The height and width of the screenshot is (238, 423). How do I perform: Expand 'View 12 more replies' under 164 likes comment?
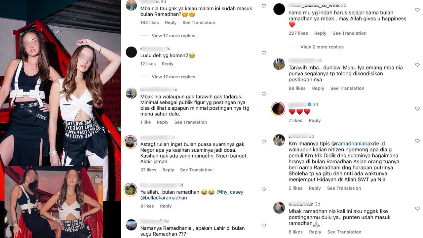[173, 36]
